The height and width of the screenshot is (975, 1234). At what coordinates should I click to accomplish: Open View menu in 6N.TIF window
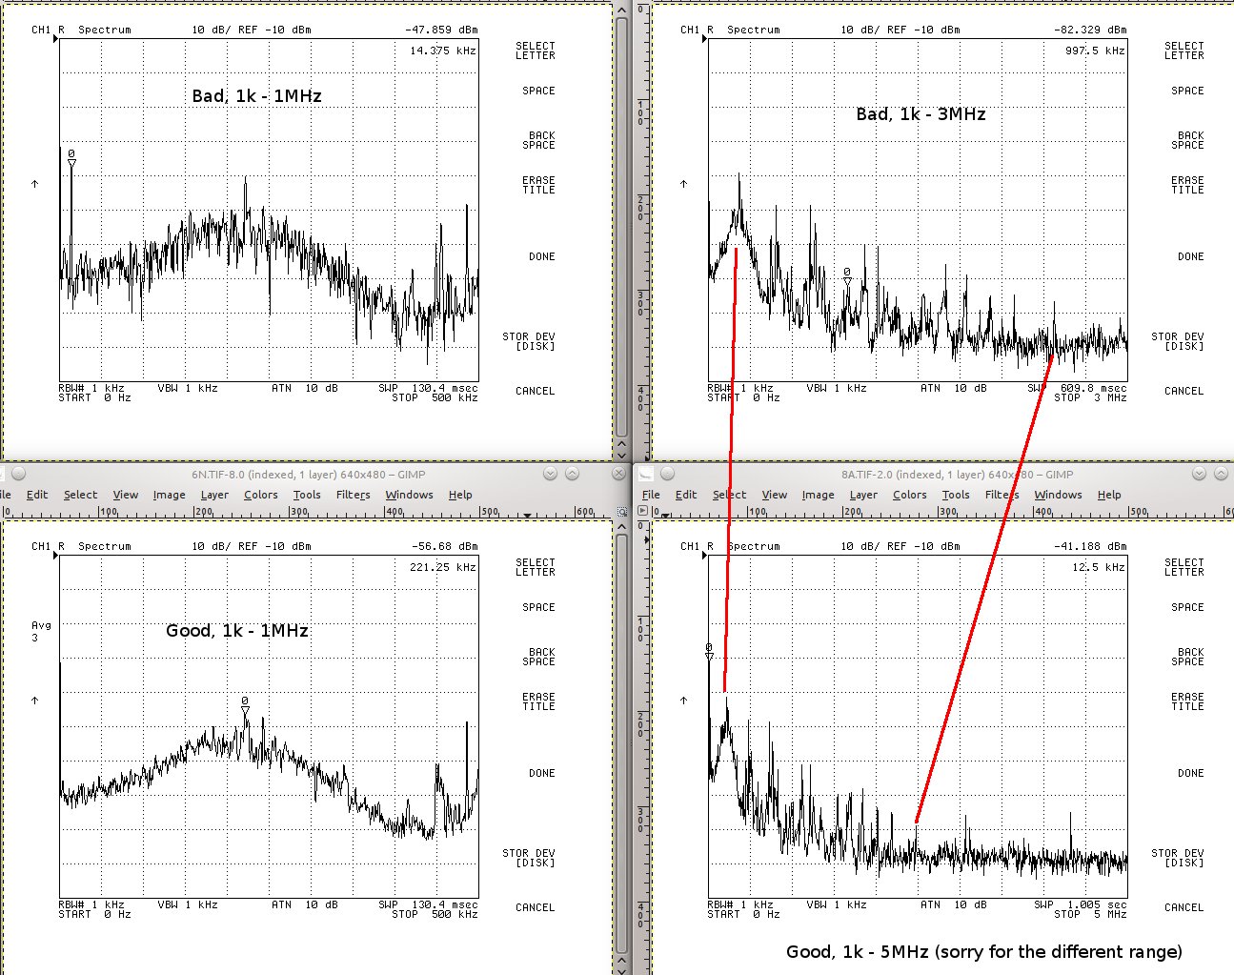pos(125,495)
